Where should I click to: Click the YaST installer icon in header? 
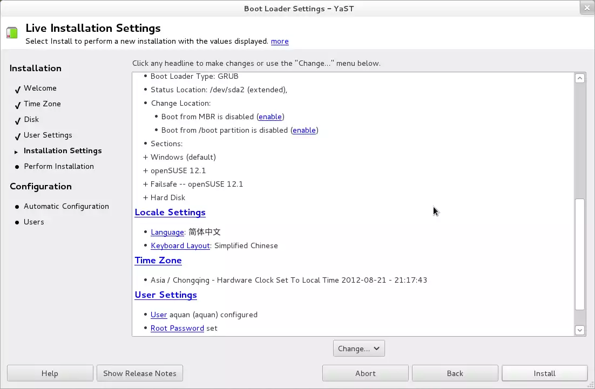pyautogui.click(x=12, y=32)
